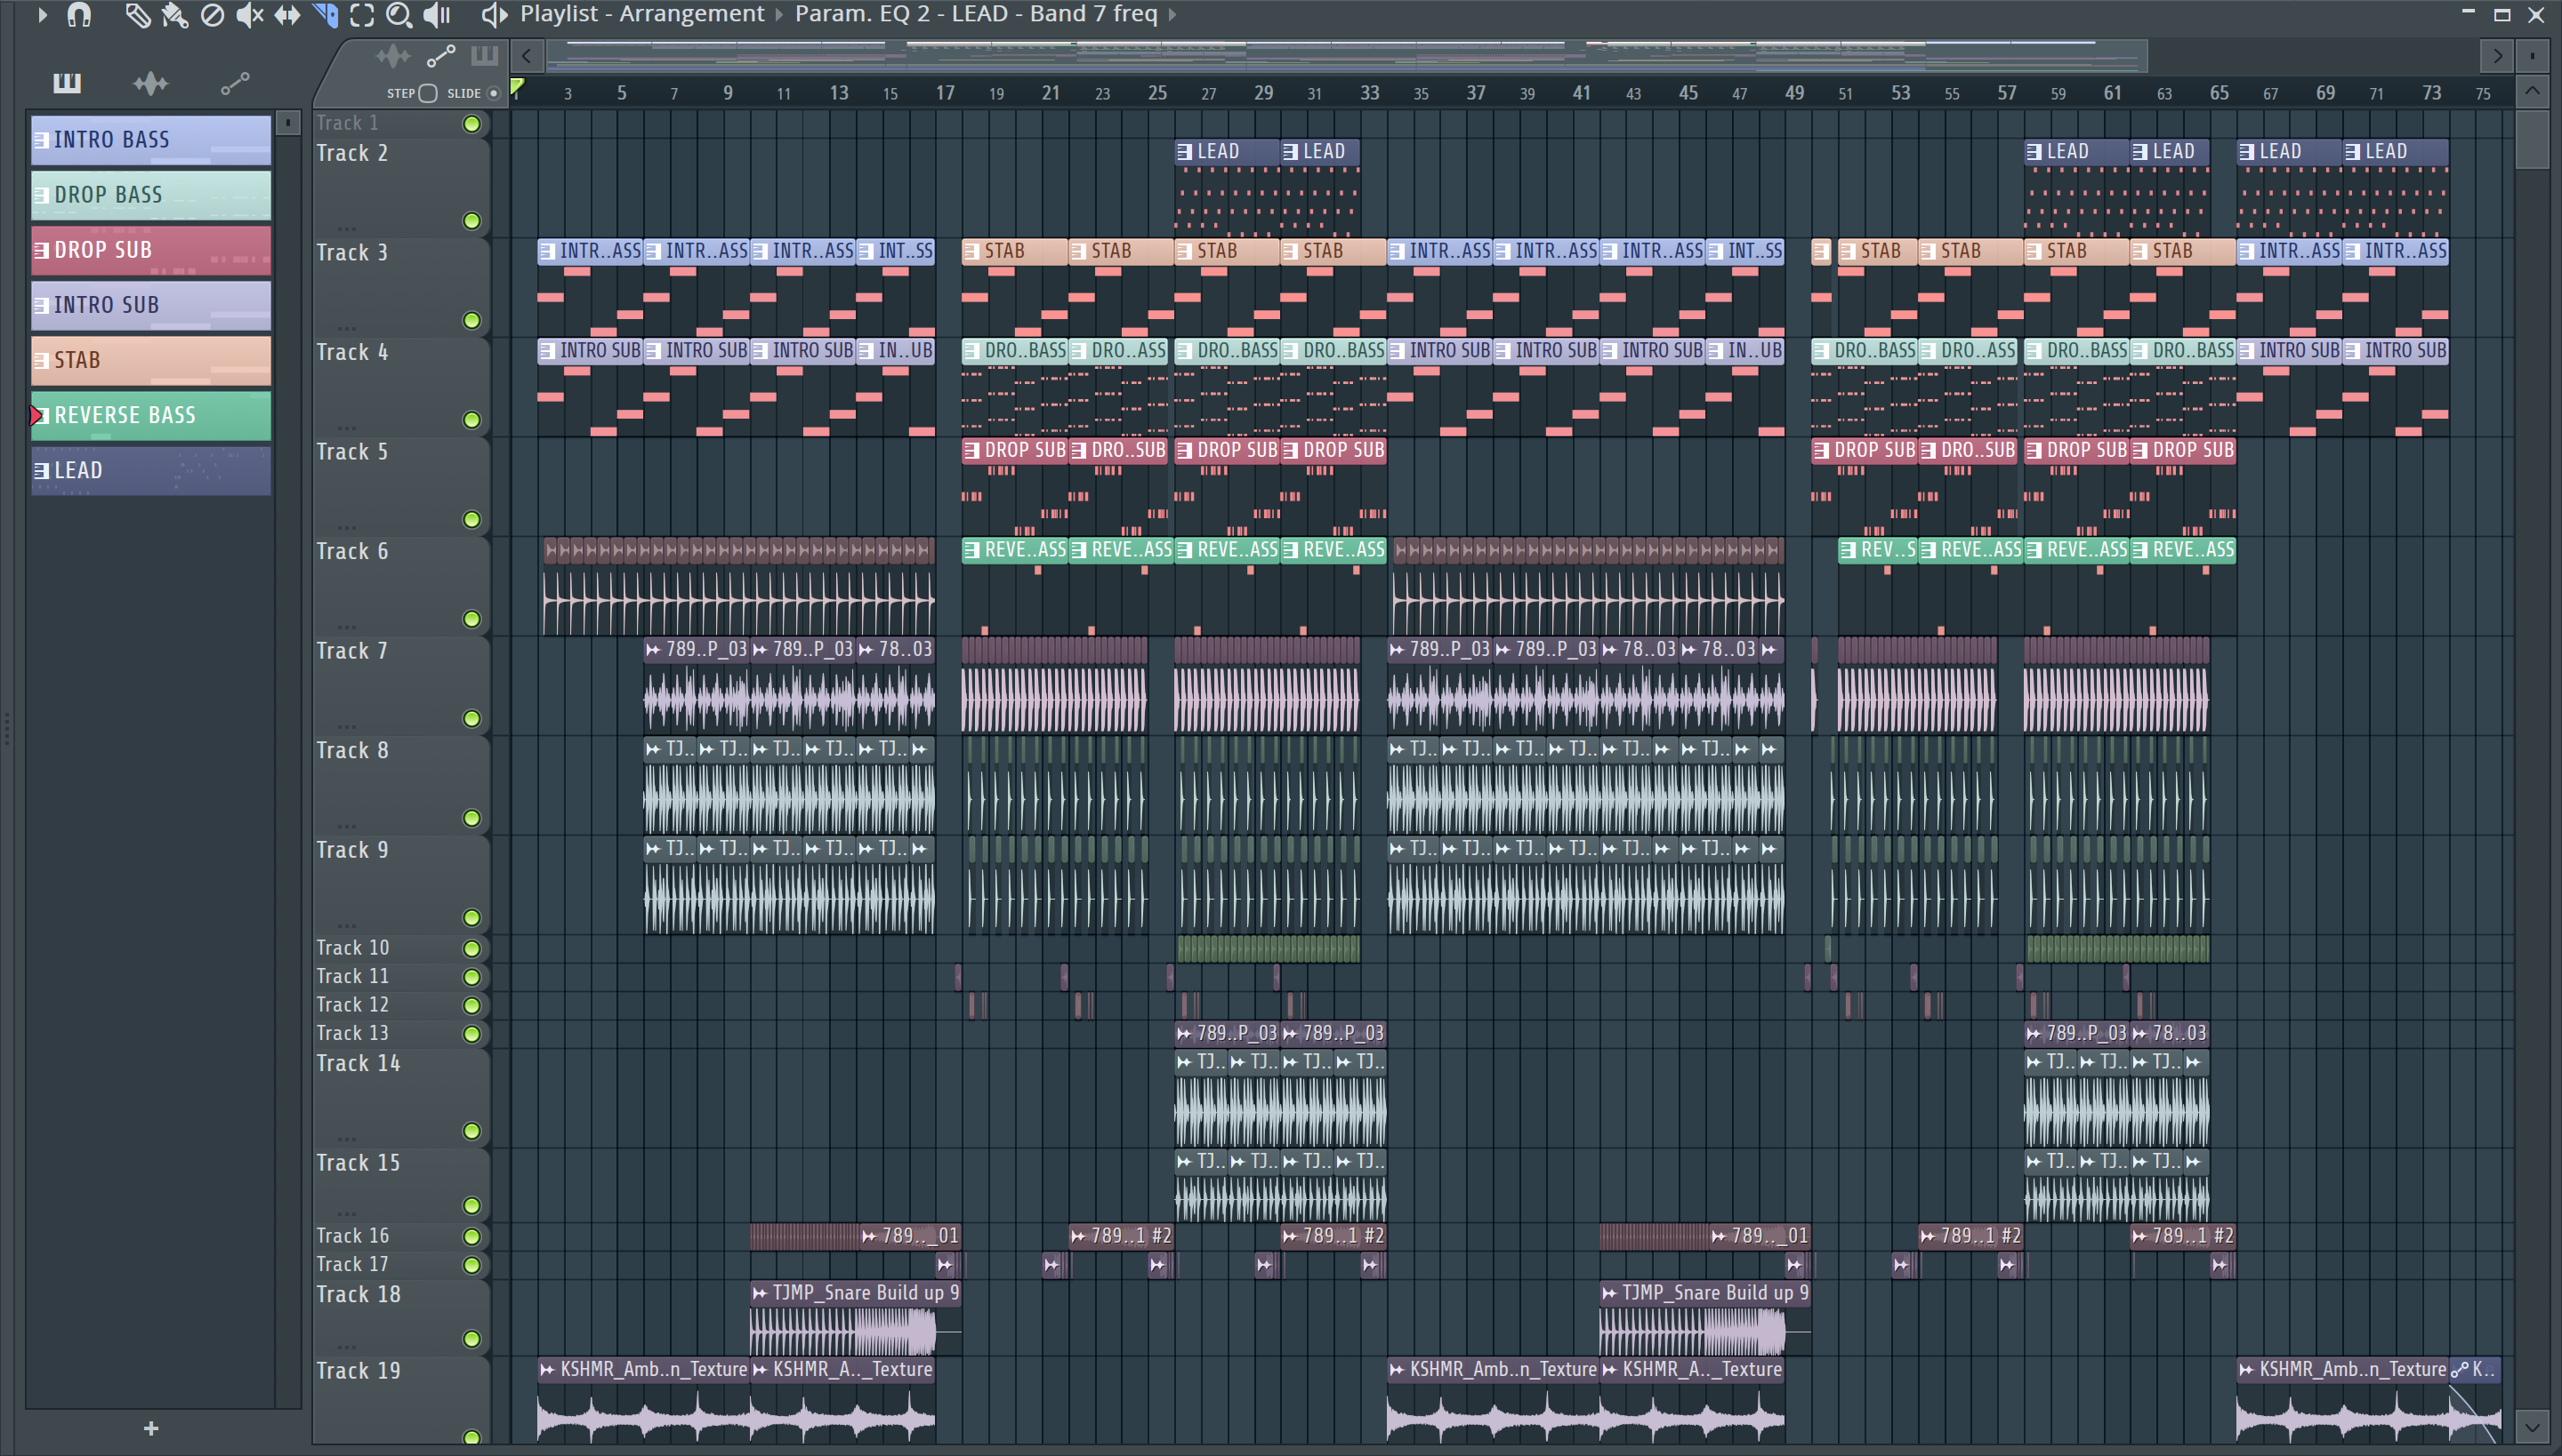This screenshot has width=2562, height=1456.
Task: Select the Track 14 header label
Action: tap(358, 1064)
